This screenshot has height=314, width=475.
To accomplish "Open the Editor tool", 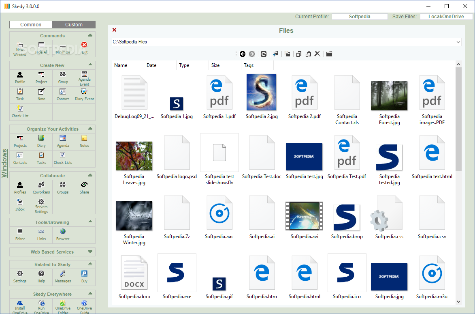I will tap(20, 235).
